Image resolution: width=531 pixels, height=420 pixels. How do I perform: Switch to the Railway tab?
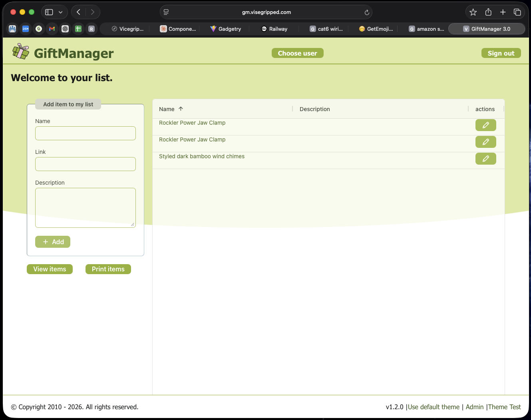pos(274,29)
